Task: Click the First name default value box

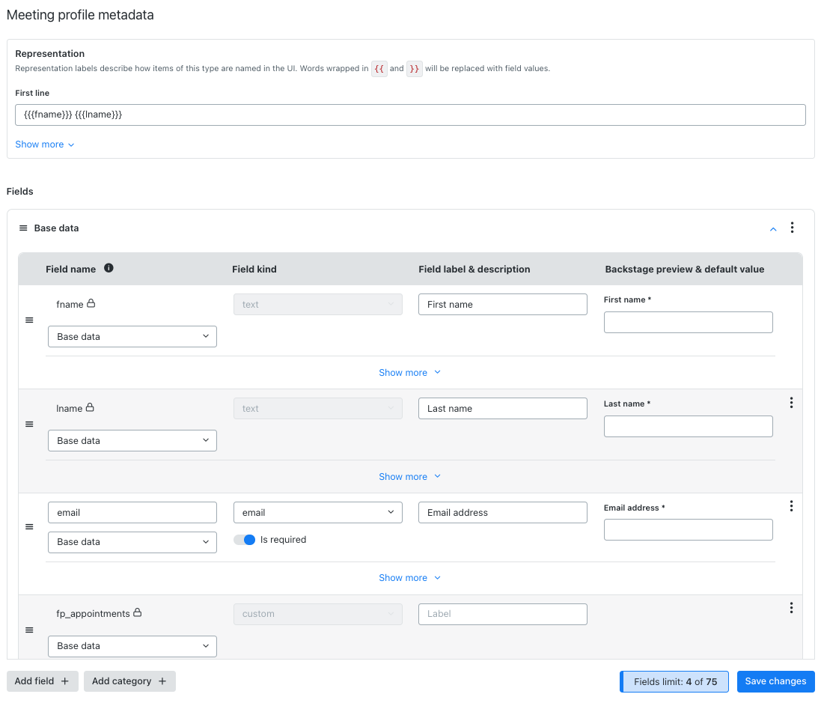Action: click(x=689, y=323)
